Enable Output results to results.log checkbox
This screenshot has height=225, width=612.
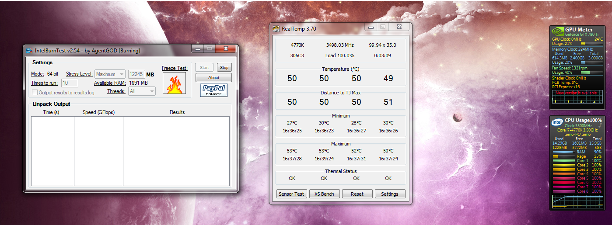click(35, 93)
